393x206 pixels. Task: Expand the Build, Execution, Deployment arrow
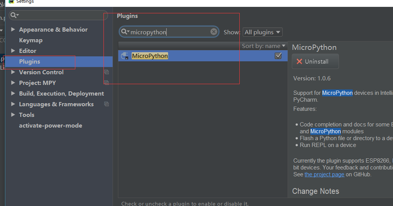coord(13,93)
